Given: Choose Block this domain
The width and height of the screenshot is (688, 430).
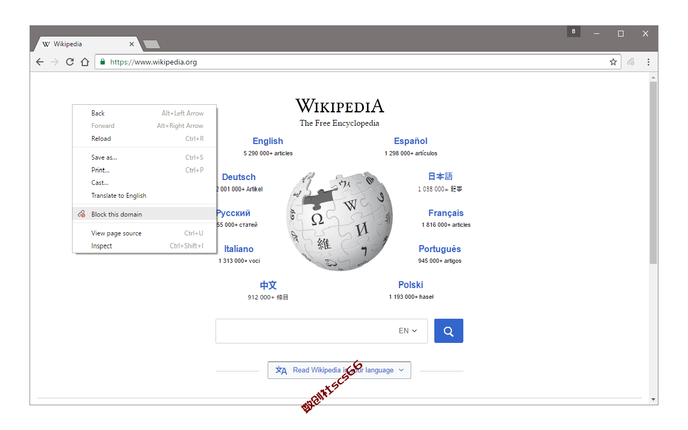Looking at the screenshot, I should (x=145, y=214).
